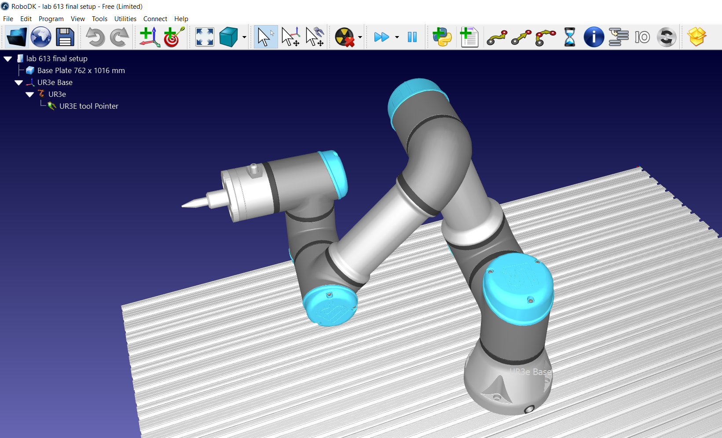Viewport: 722px width, 438px height.
Task: Activate the Move reference frames tool
Action: [x=290, y=37]
